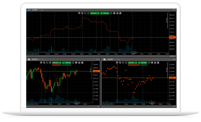Click the h1 period label in US 500 title bar

click(x=42, y=10)
